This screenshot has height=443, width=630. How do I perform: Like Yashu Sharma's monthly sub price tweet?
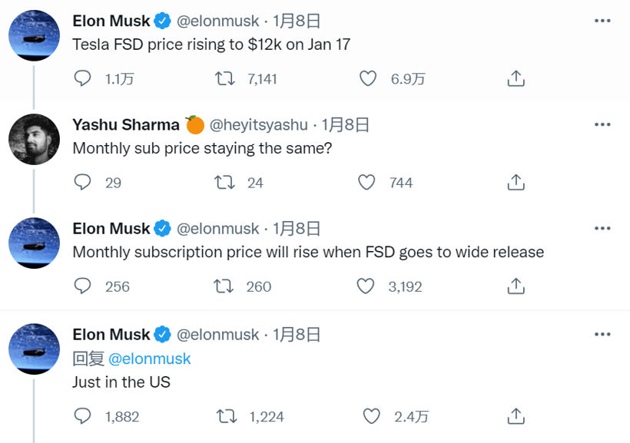(366, 182)
